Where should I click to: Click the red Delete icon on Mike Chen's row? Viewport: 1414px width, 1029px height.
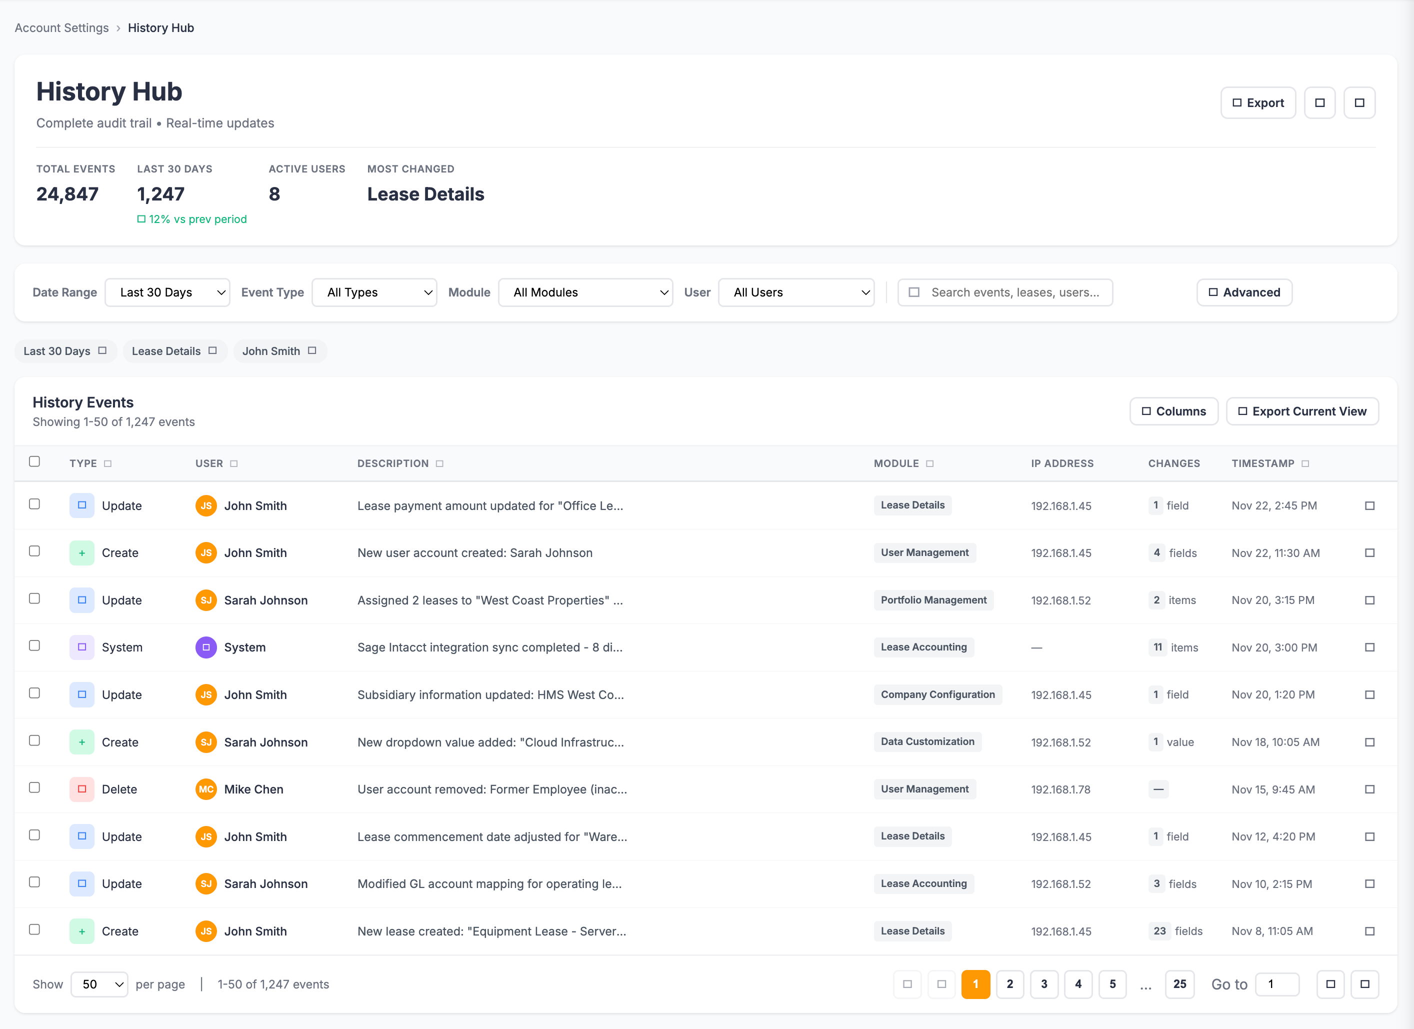click(81, 789)
